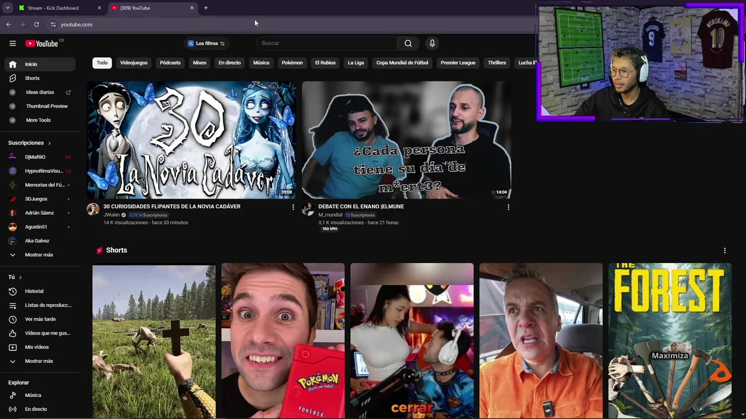This screenshot has width=746, height=419.
Task: Click the search magnifier button
Action: 408,43
